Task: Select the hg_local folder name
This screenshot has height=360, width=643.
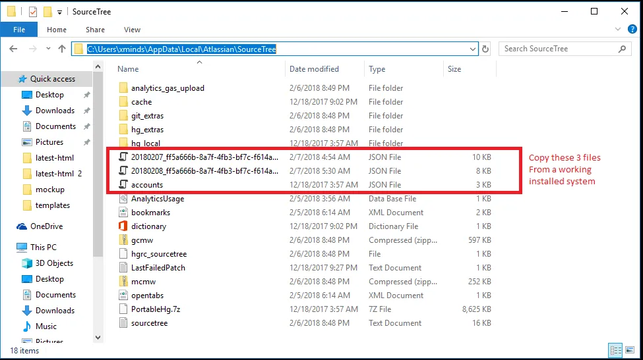Action: pos(146,143)
